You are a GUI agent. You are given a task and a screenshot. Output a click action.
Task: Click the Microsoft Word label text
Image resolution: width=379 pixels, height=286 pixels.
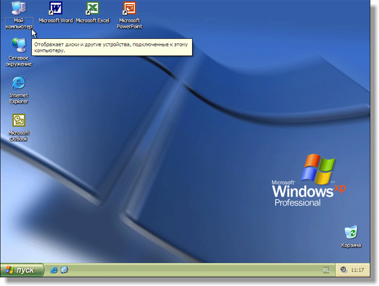point(56,20)
